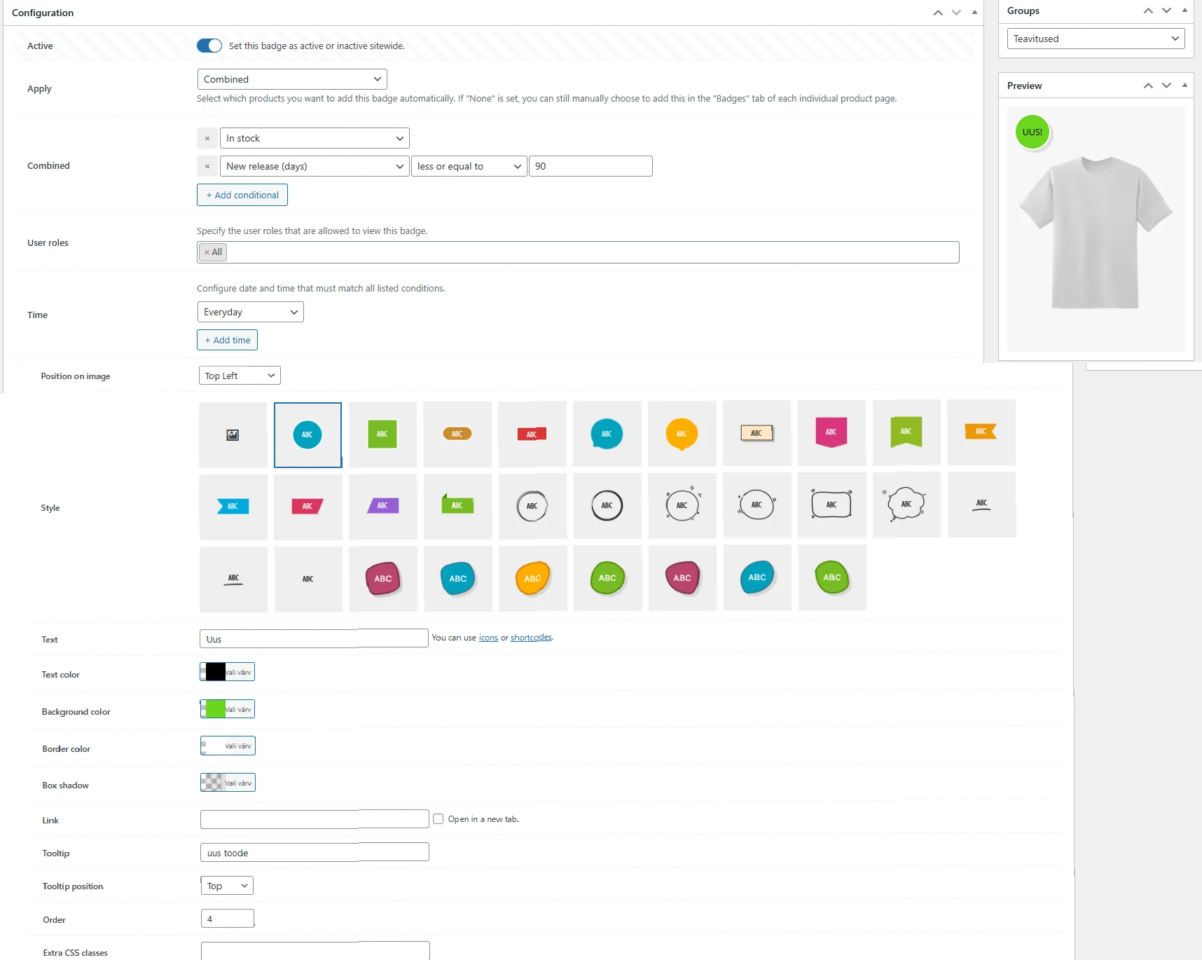Viewport: 1202px width, 960px height.
Task: Click the Add conditional button
Action: (x=242, y=196)
